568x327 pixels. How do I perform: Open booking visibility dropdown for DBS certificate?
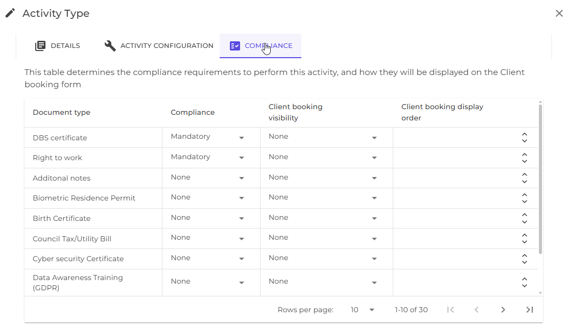click(x=323, y=137)
